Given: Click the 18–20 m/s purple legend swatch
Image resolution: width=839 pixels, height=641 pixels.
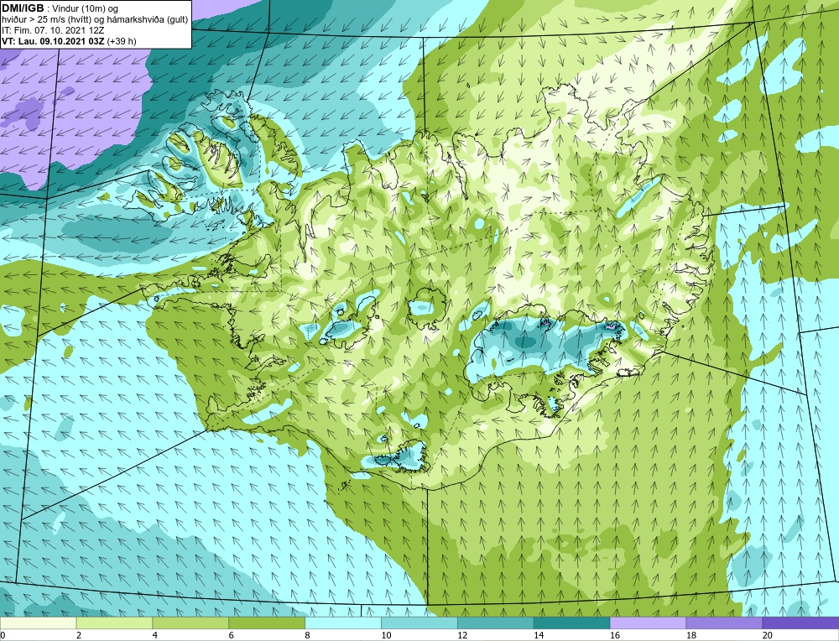Looking at the screenshot, I should (725, 623).
